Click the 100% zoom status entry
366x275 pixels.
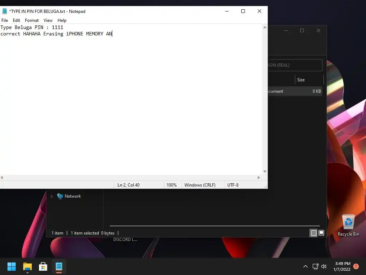pyautogui.click(x=172, y=185)
